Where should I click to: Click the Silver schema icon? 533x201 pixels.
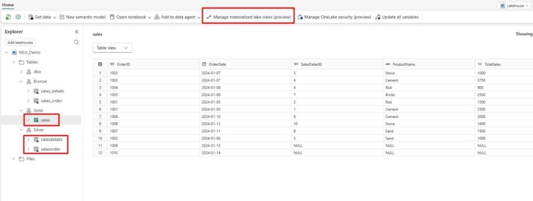pos(29,130)
